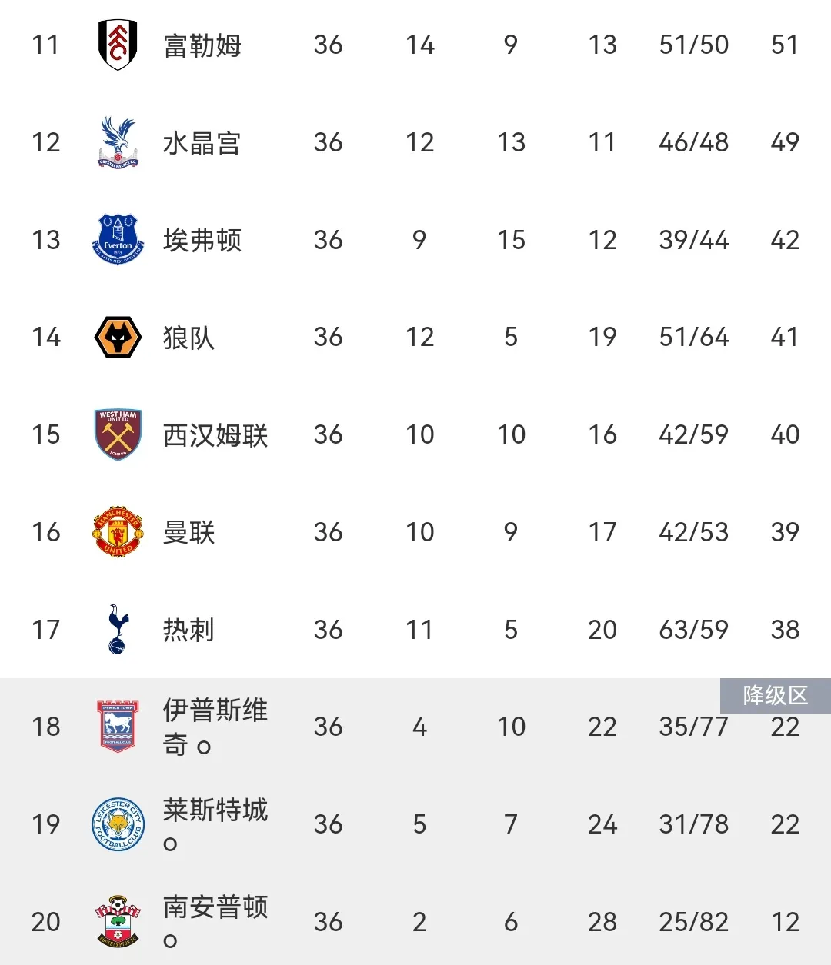The height and width of the screenshot is (965, 831).
Task: Tap rank number 14 for 狼队
Action: pyautogui.click(x=46, y=338)
